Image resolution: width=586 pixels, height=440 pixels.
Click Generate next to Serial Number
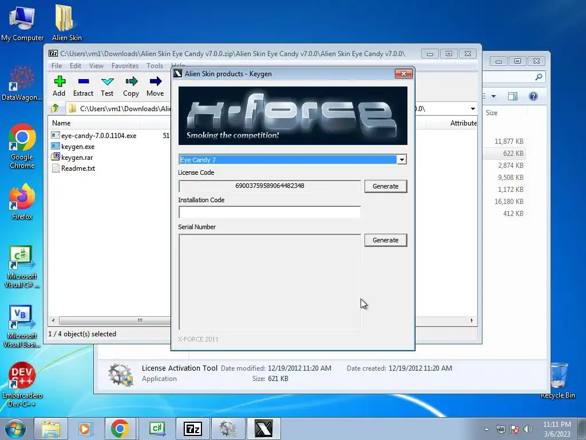pos(386,240)
